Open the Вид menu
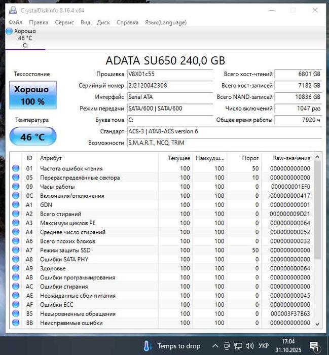329x355 pixels. (85, 22)
